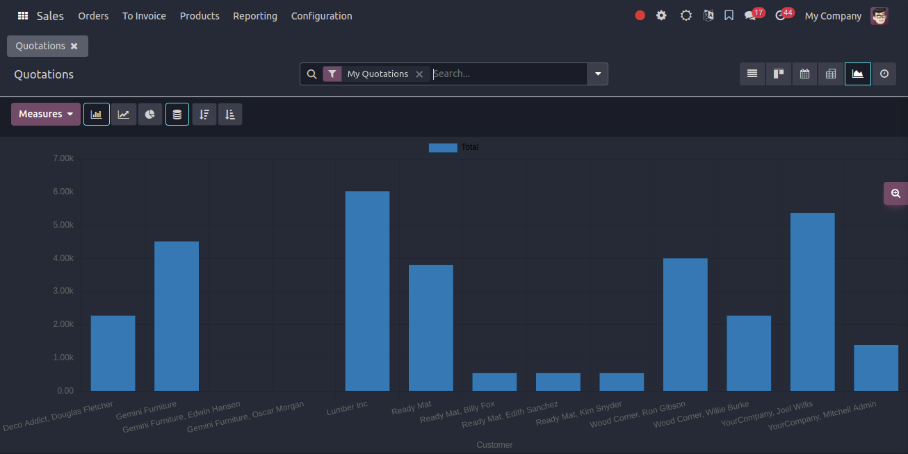The width and height of the screenshot is (908, 454).
Task: Open the To Invoice menu
Action: pyautogui.click(x=144, y=15)
